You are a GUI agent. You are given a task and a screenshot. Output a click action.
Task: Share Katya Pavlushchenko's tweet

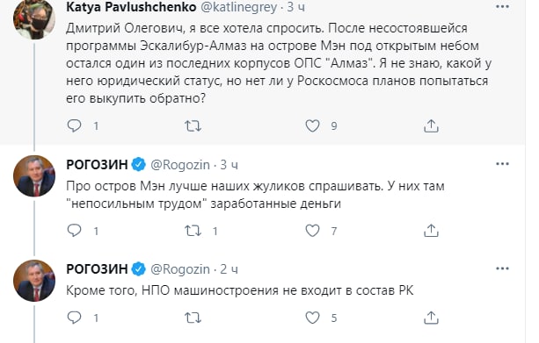(x=431, y=125)
